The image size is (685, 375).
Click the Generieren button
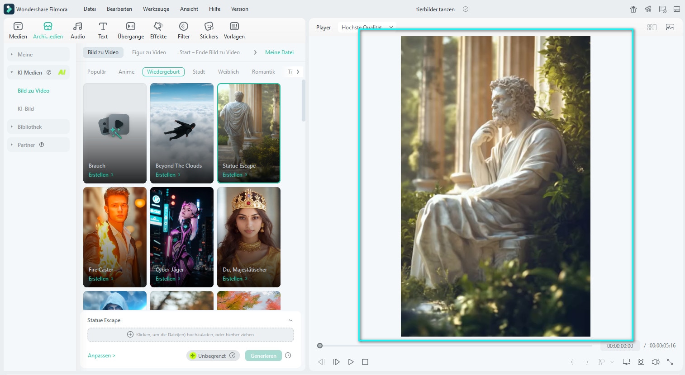click(x=263, y=356)
